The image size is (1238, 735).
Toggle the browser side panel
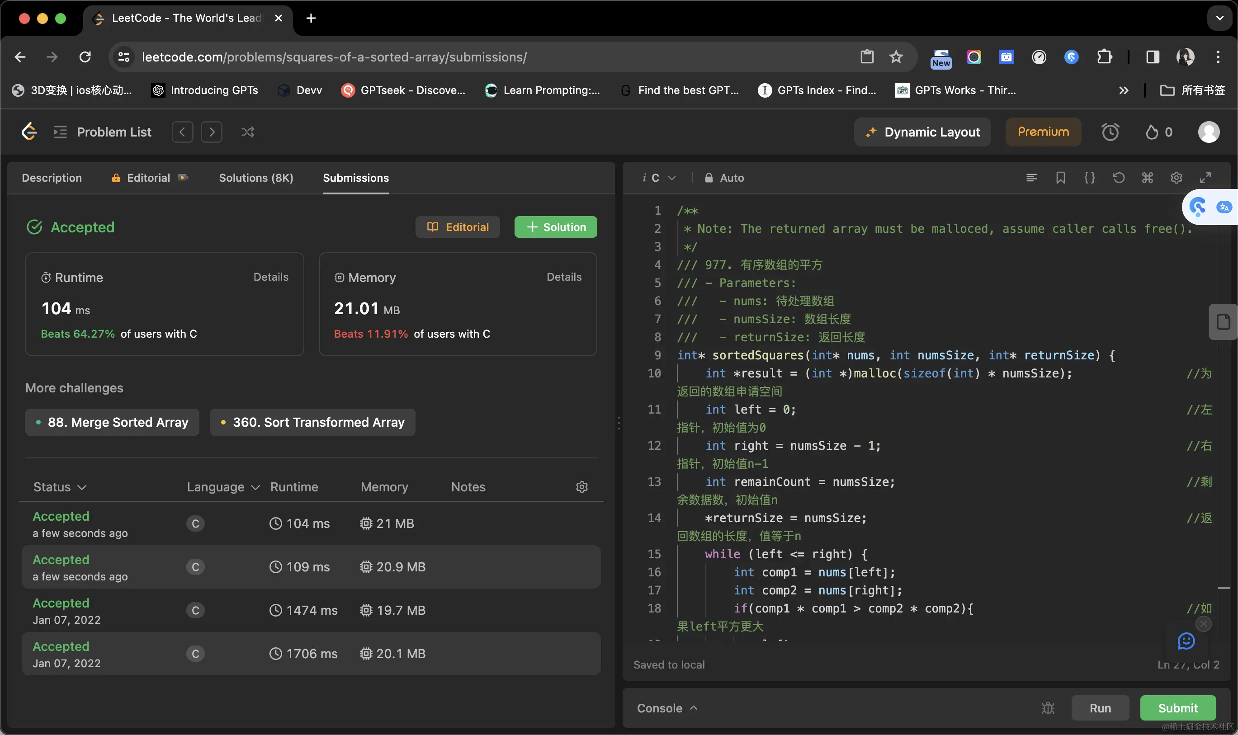(x=1152, y=57)
